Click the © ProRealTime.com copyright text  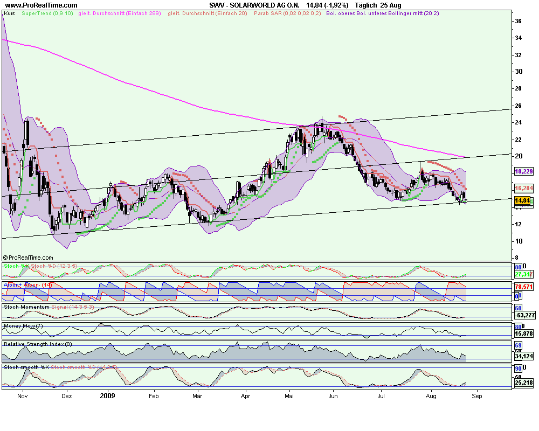28,258
